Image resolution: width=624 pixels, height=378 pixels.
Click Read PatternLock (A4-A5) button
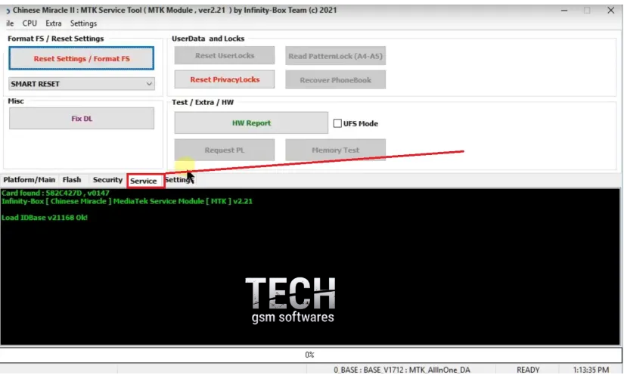(335, 56)
